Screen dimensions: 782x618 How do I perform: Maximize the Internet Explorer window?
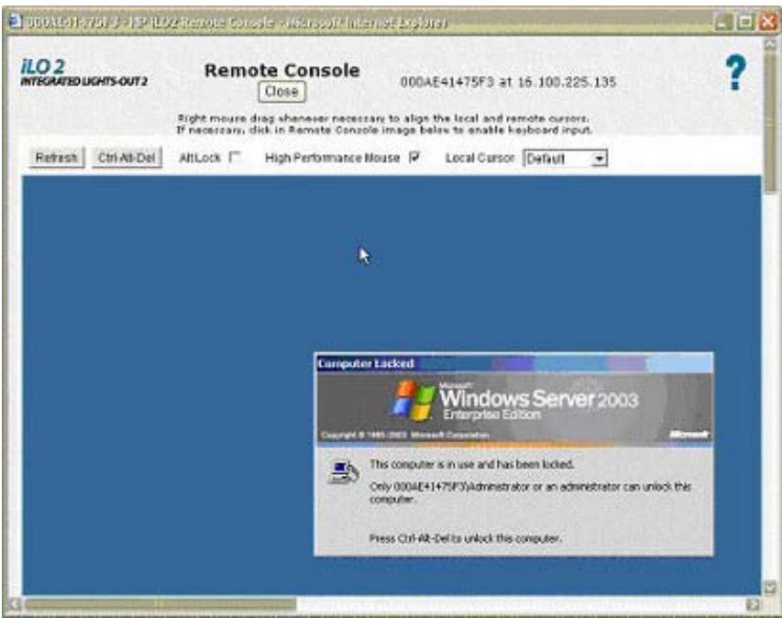745,21
